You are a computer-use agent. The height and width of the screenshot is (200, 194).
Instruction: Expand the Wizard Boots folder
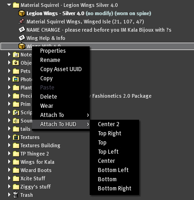point(9,170)
